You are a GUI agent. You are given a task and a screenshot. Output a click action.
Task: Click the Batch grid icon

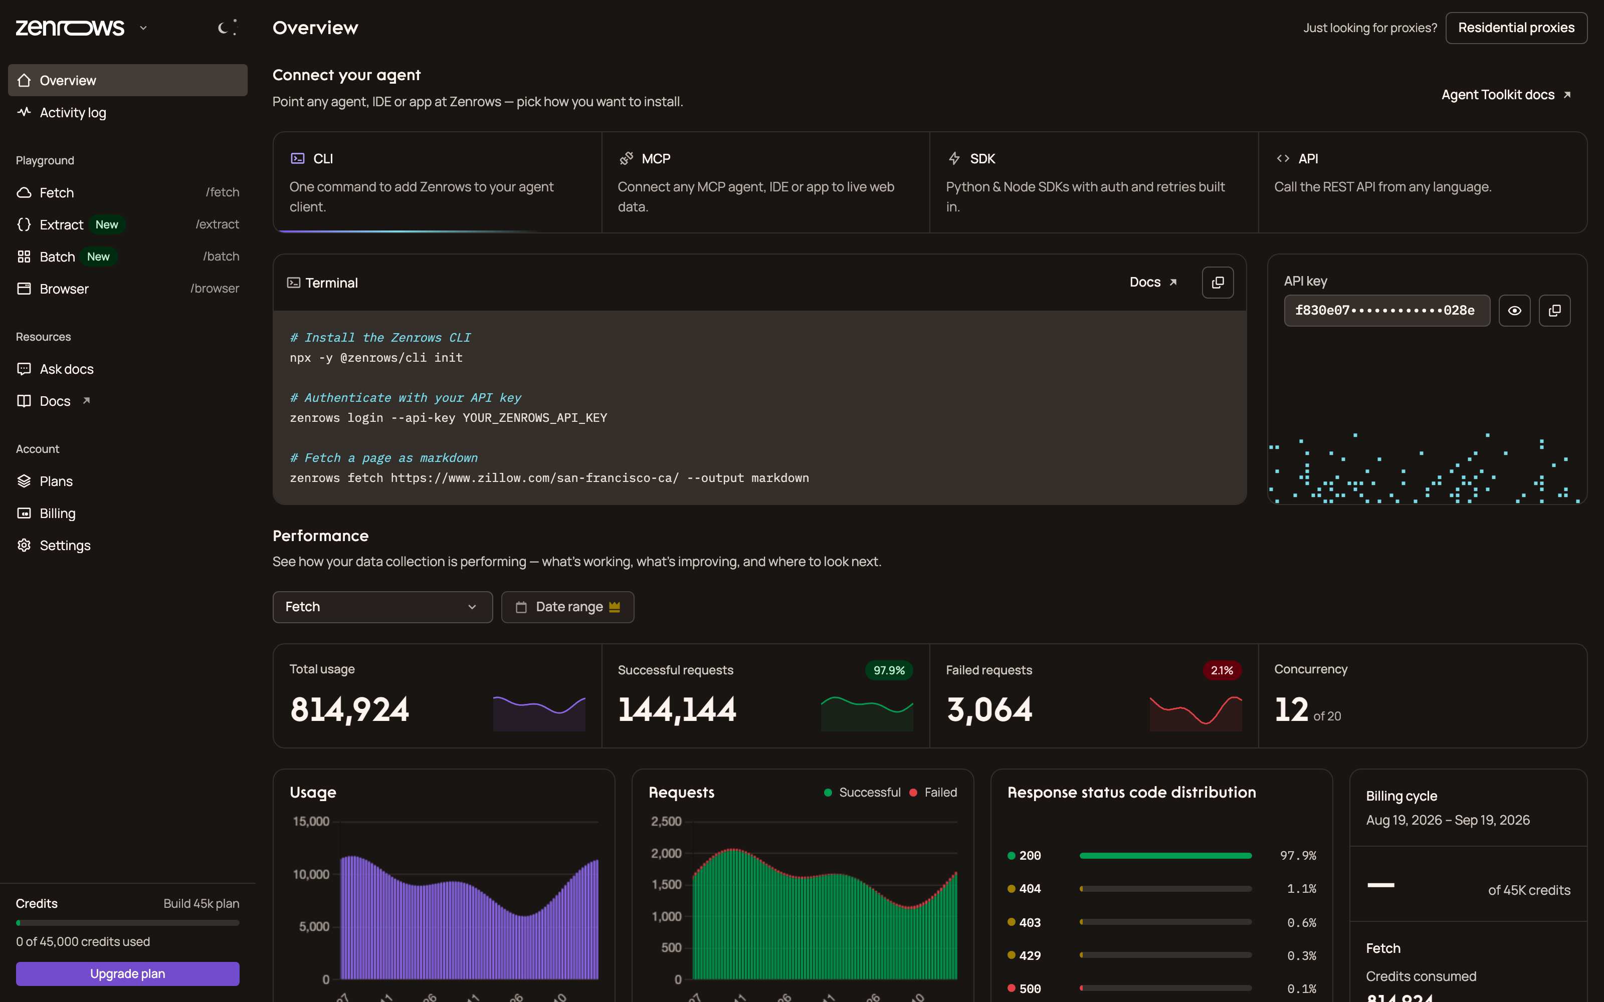tap(24, 257)
